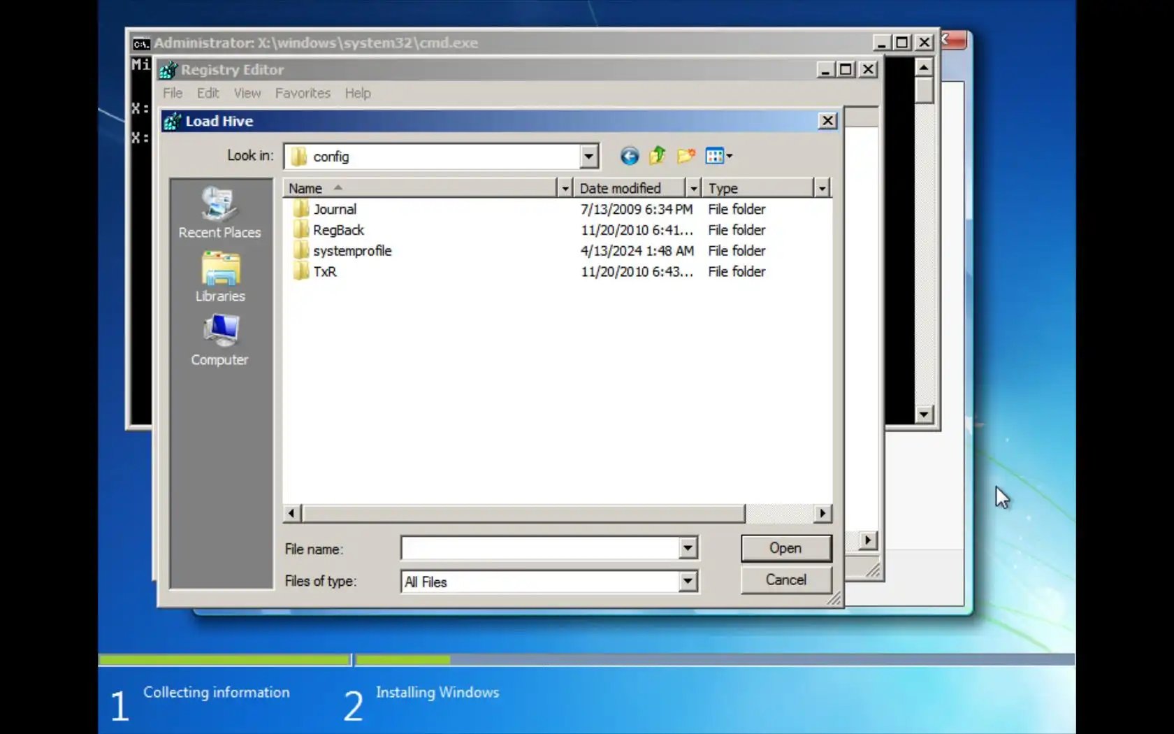Open Computer in the places bar
The height and width of the screenshot is (734, 1174).
tap(220, 340)
